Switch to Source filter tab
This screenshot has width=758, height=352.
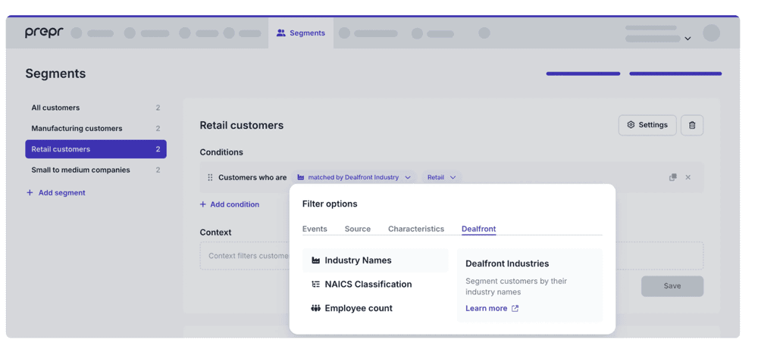[x=358, y=229]
